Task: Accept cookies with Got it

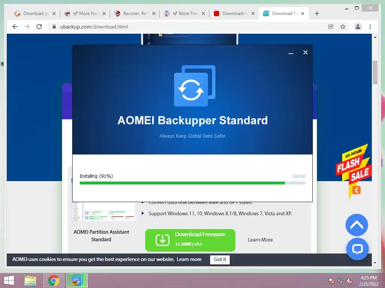Action: click(x=220, y=259)
